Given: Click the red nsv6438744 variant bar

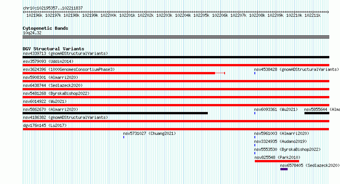Looking at the screenshot, I should coord(176,89).
